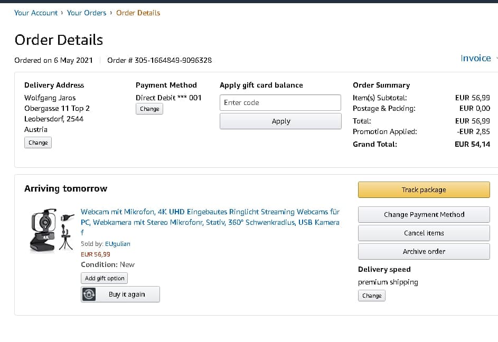Open the Webcam mit Mikrofon product link
Screen dimensions: 498x342
(x=210, y=217)
